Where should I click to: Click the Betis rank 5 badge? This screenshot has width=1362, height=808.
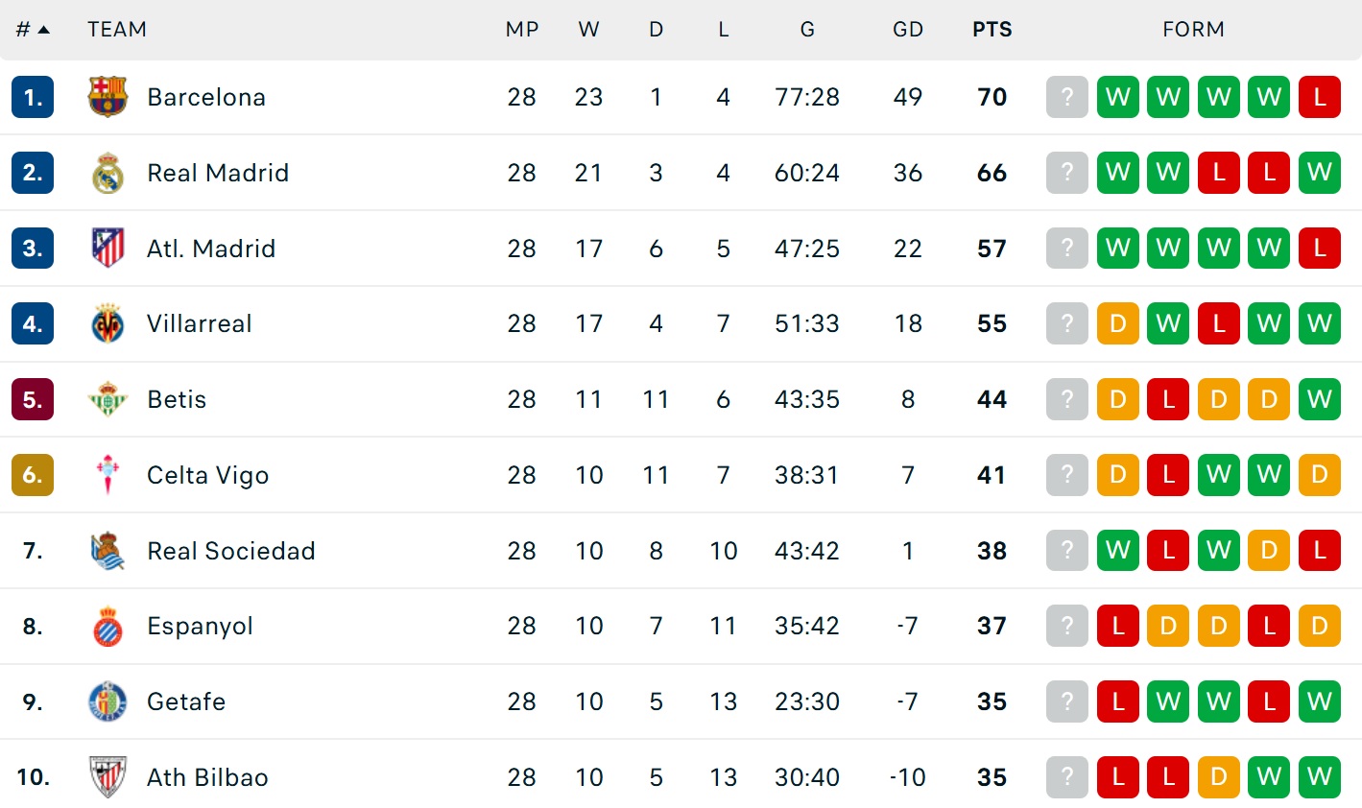[33, 399]
